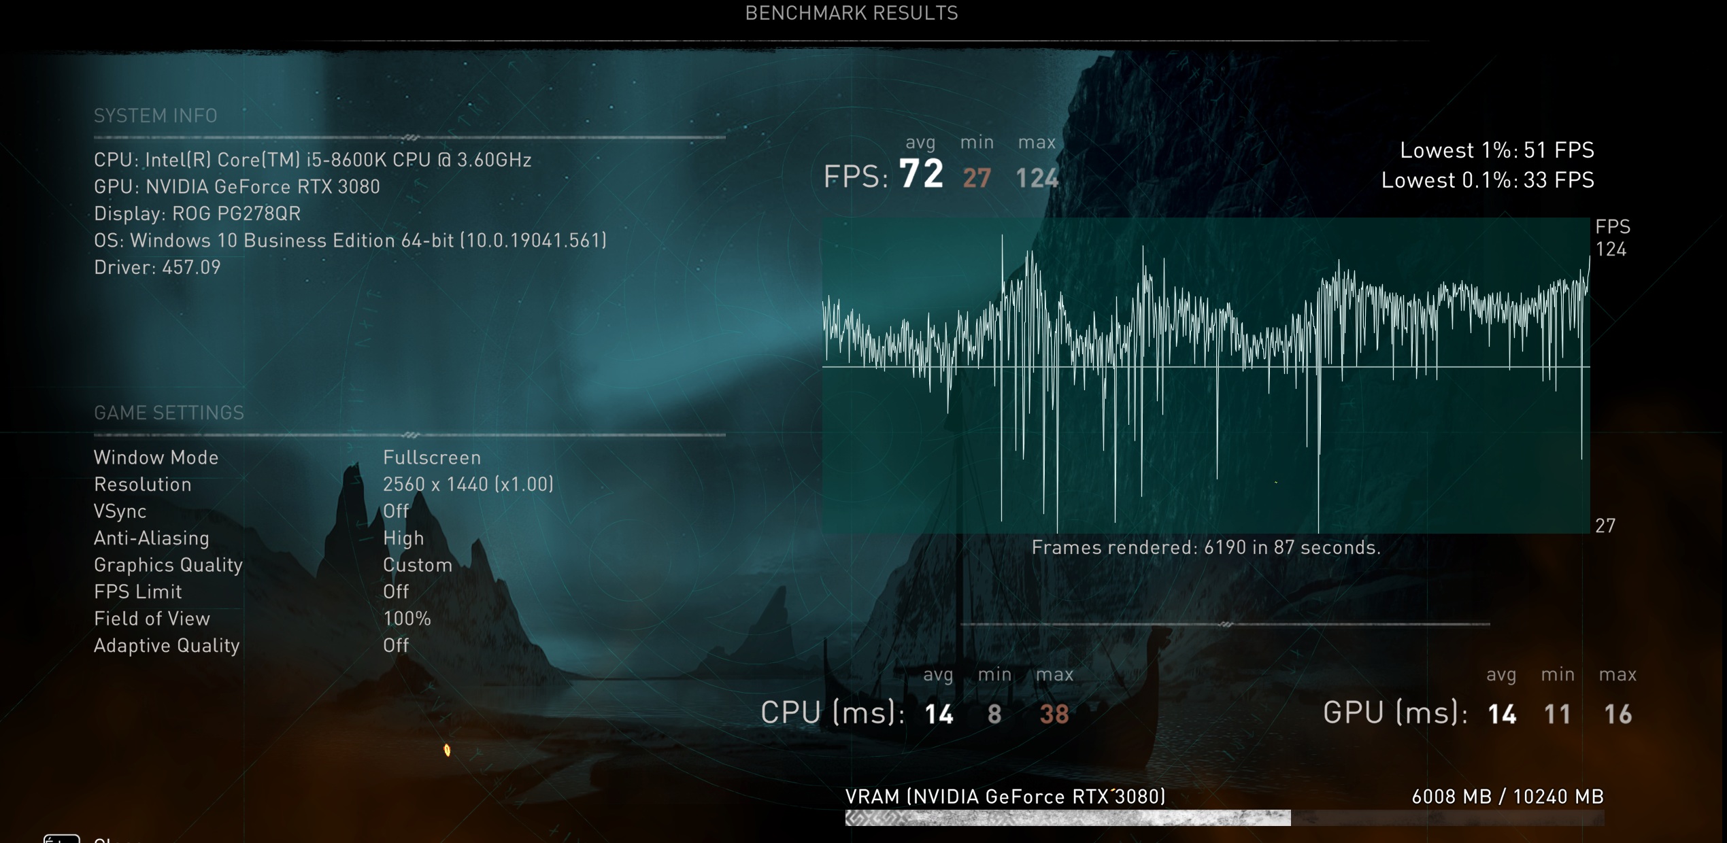Click the average FPS value "72"
This screenshot has height=843, width=1727.
(921, 174)
